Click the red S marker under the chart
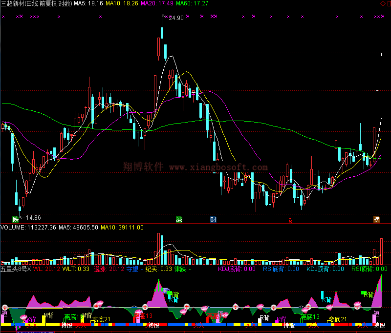The width and height of the screenshot is (391, 333). pyautogui.click(x=290, y=220)
